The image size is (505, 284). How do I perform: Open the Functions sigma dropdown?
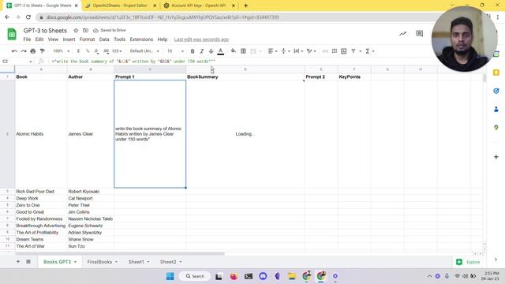369,50
